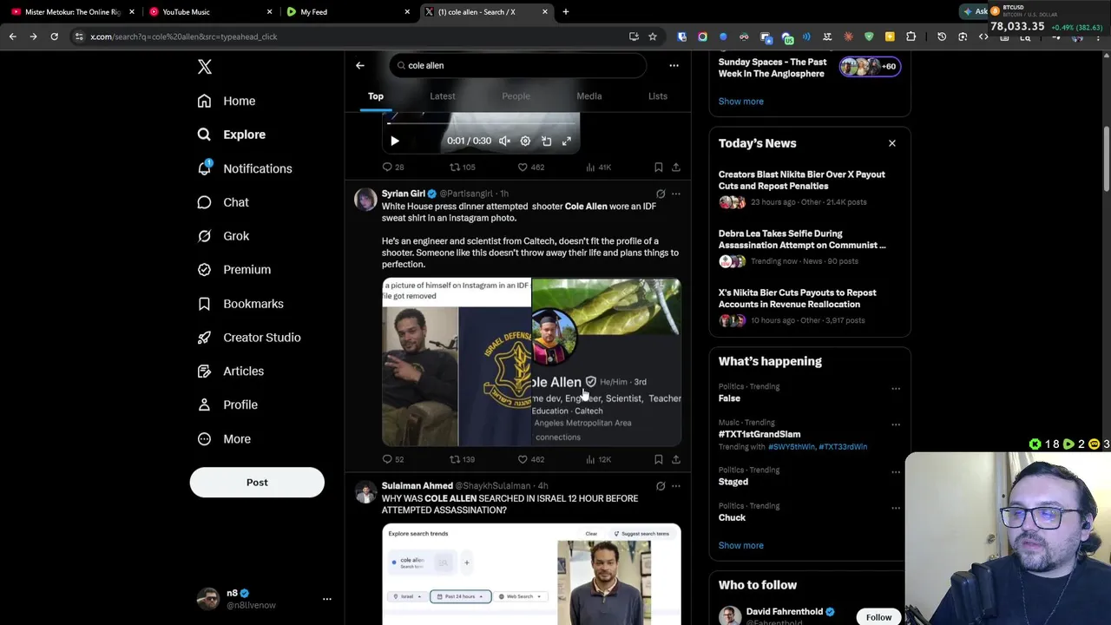Viewport: 1111px width, 625px height.
Task: Show more under Sunday Spaces
Action: click(x=741, y=102)
